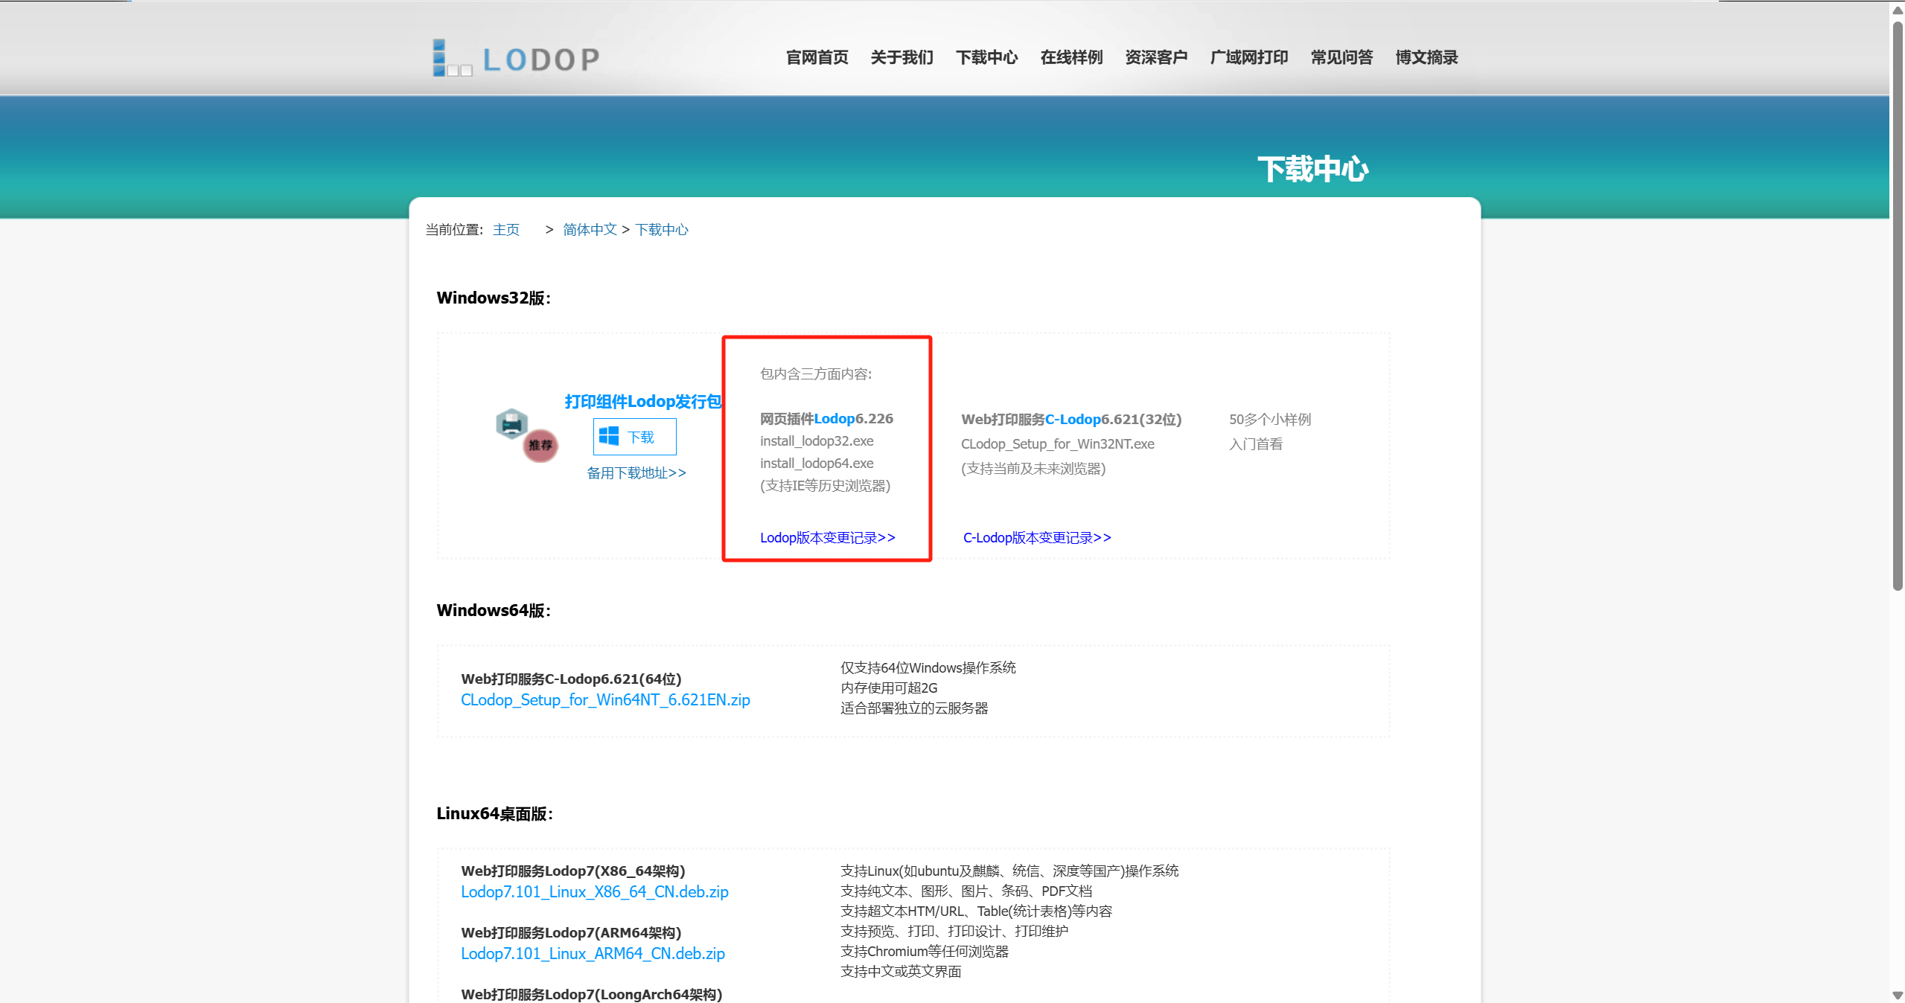Click the LODOP logo in header
The image size is (1905, 1003).
tap(516, 58)
